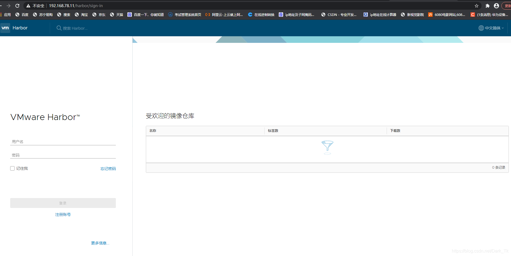The image size is (511, 256).
Task: Sort by 标签数 column header
Action: tap(273, 131)
